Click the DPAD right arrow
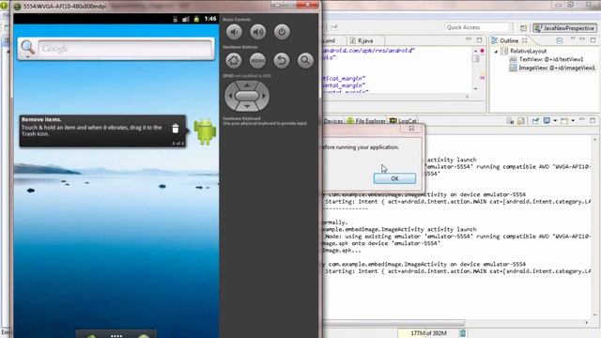 coord(264,96)
